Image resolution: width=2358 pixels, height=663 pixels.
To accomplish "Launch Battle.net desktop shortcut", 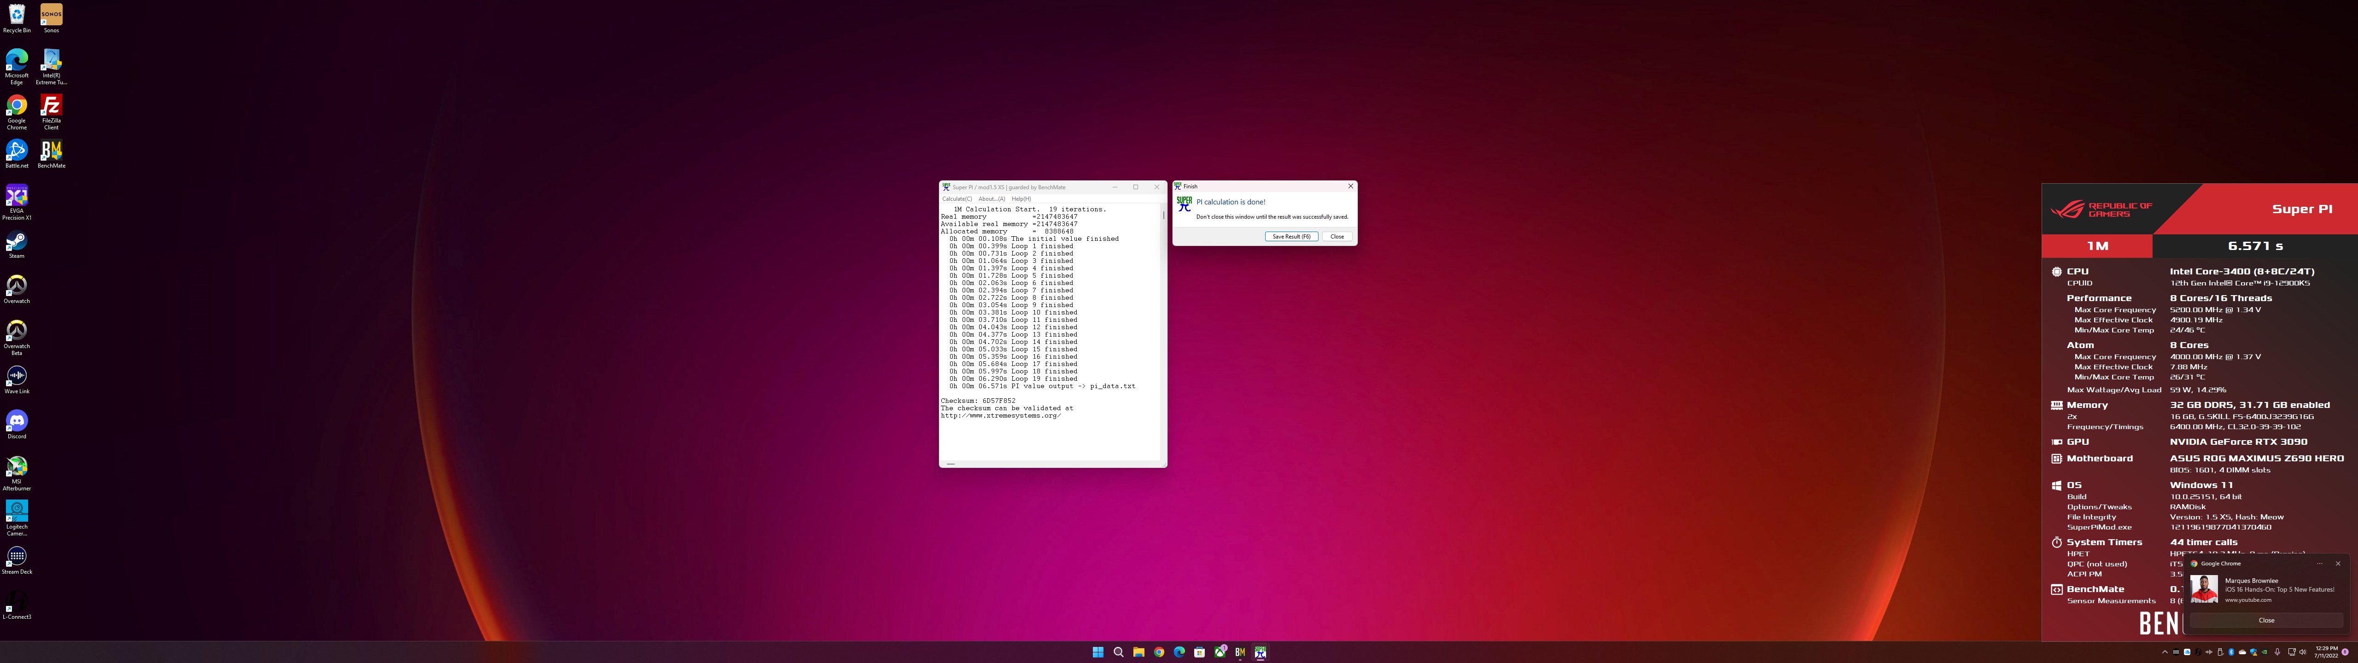I will click(x=17, y=154).
